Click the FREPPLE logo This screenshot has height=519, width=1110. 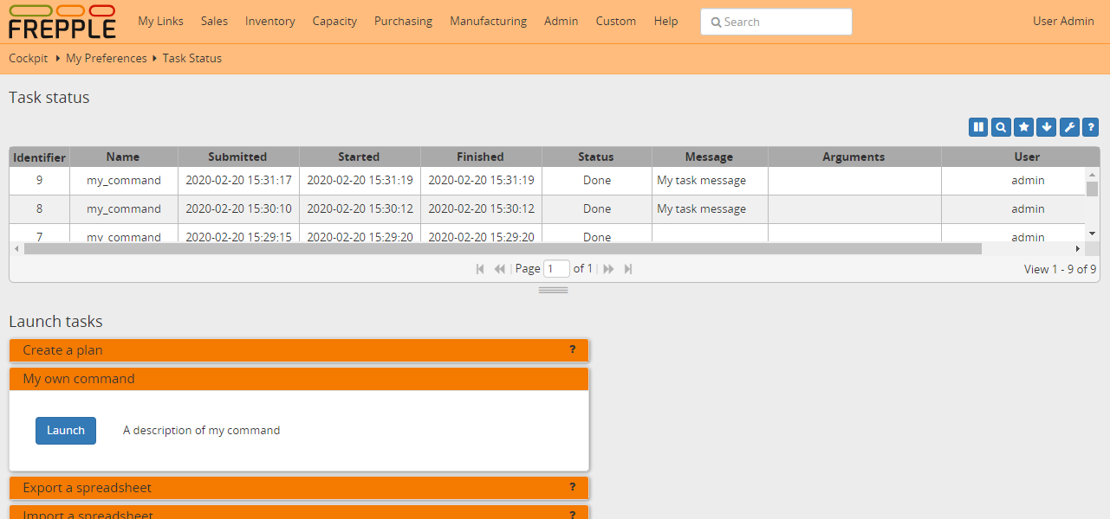(x=62, y=22)
